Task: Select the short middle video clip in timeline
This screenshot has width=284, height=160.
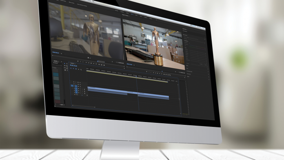Action: click(x=133, y=92)
